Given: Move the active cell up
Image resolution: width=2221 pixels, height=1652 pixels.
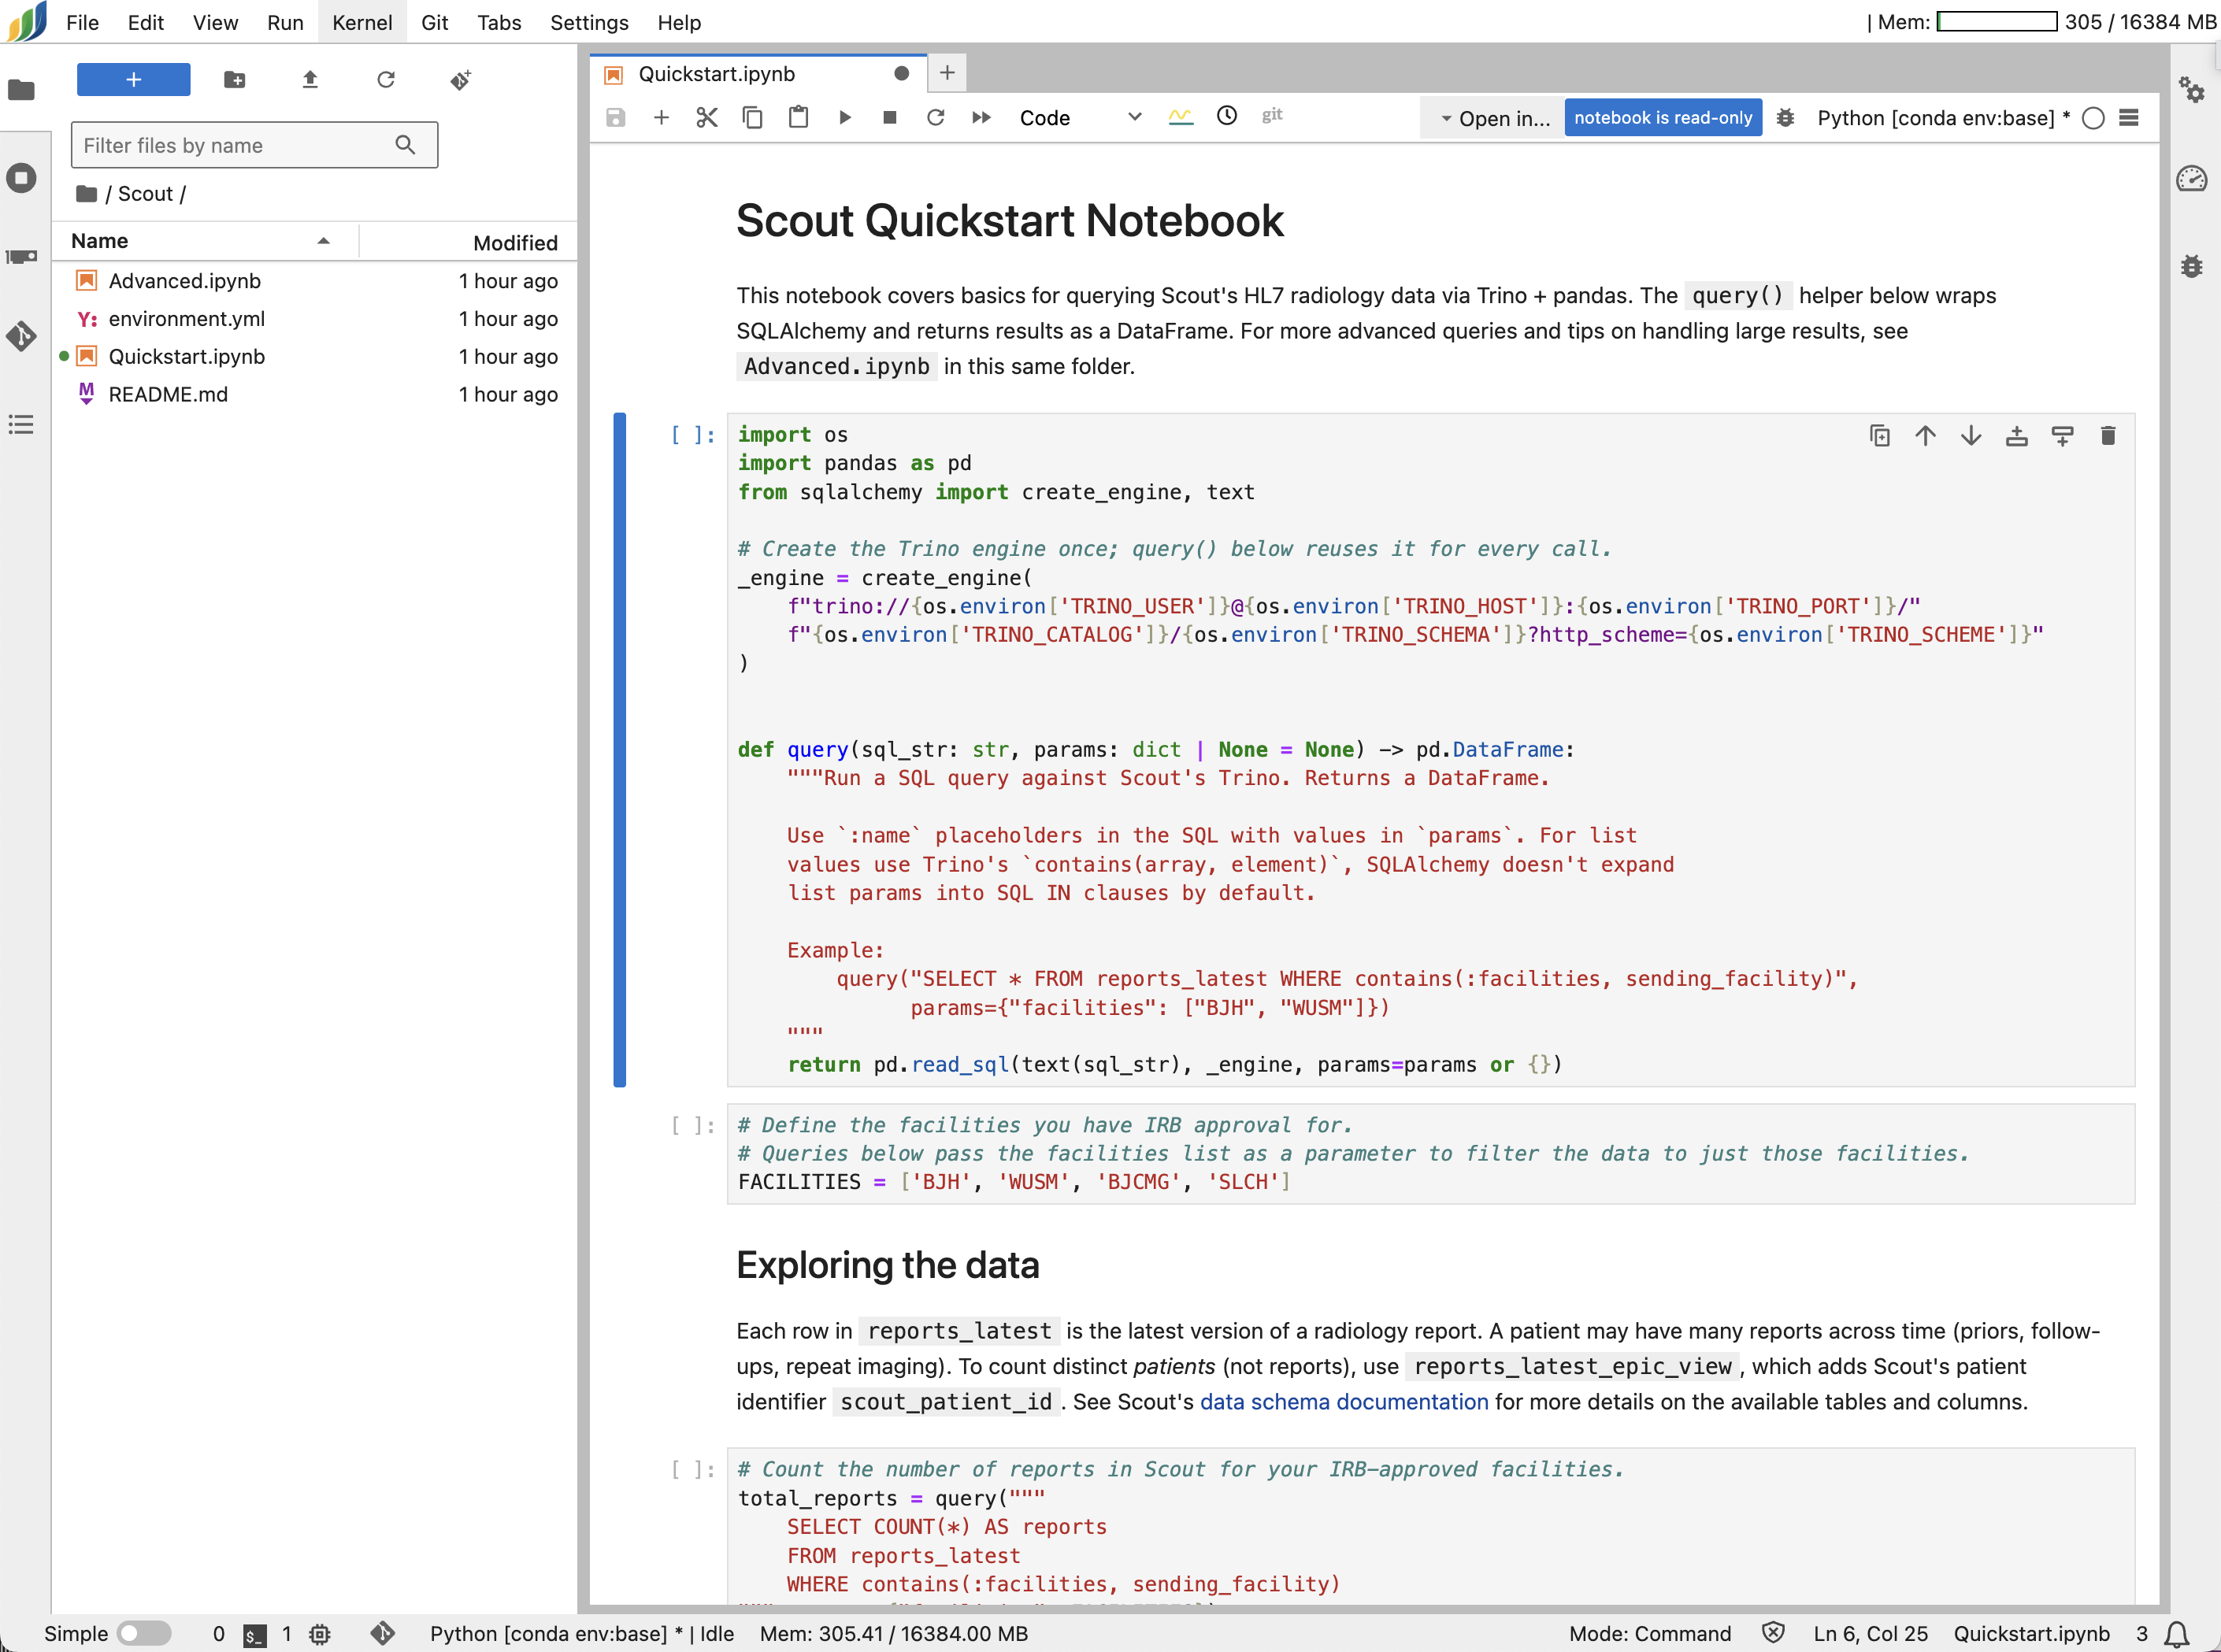Looking at the screenshot, I should pyautogui.click(x=1926, y=436).
